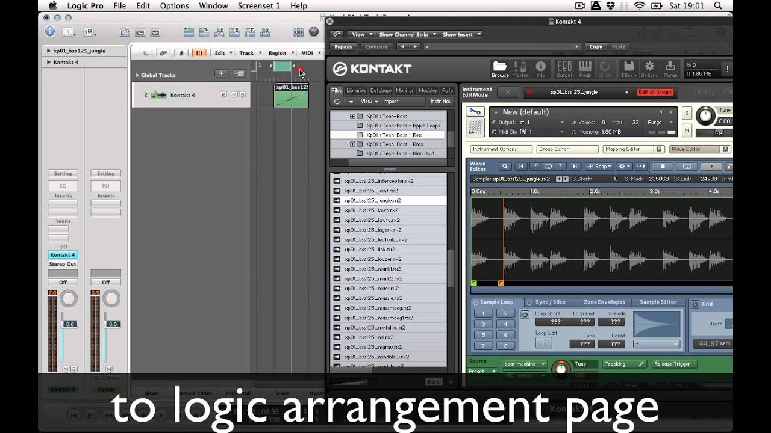Image resolution: width=771 pixels, height=433 pixels.
Task: Toggle the Sync / Slice power button
Action: coord(529,302)
